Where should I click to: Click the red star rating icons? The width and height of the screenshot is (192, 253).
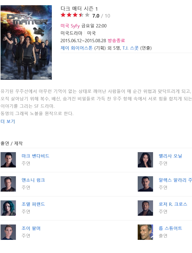75,15
